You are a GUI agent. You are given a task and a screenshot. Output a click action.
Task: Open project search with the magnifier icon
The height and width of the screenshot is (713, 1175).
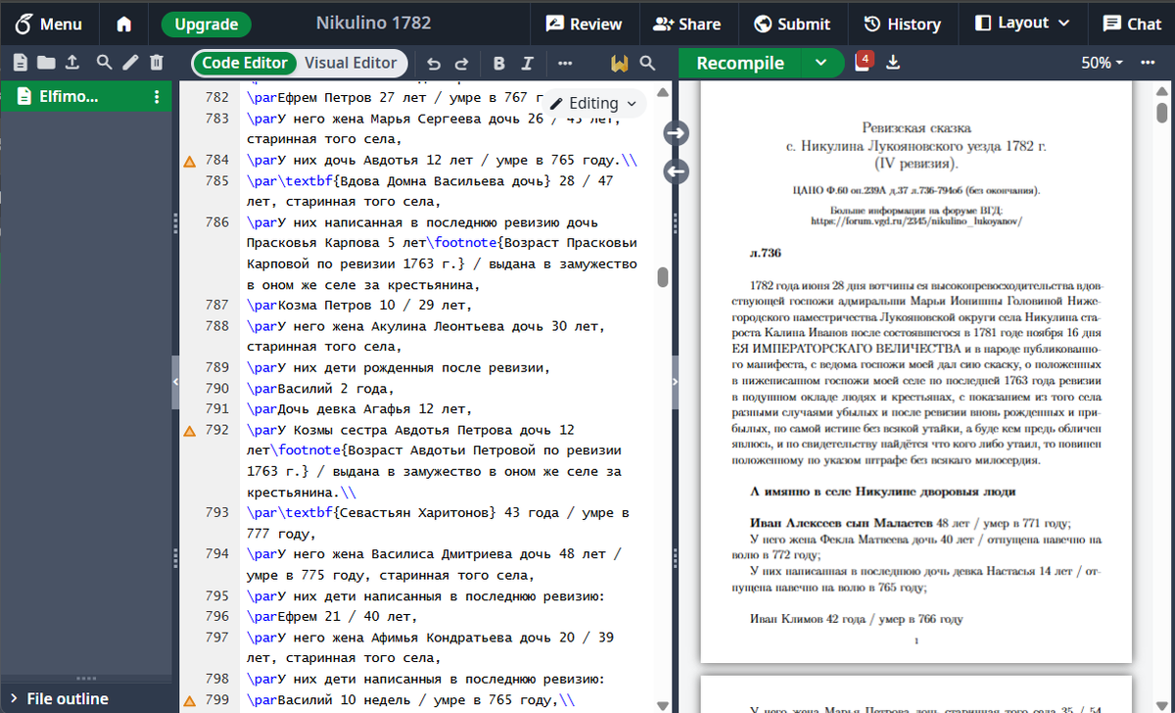click(x=102, y=61)
